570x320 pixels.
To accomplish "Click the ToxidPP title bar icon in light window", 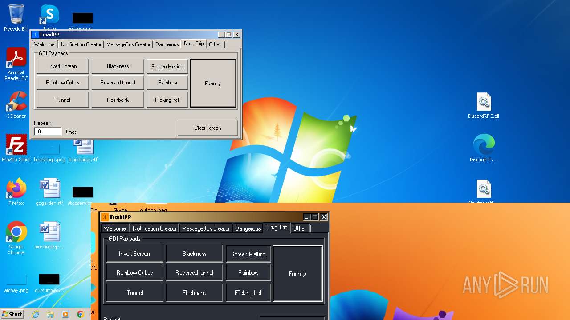I will tap(35, 35).
